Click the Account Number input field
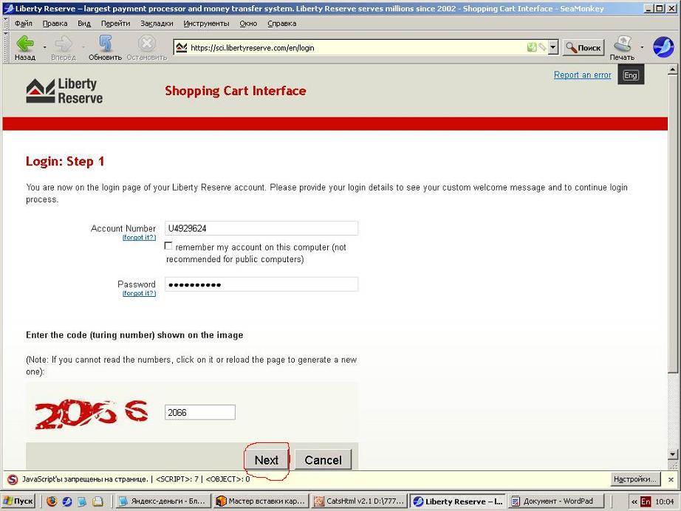 click(261, 228)
